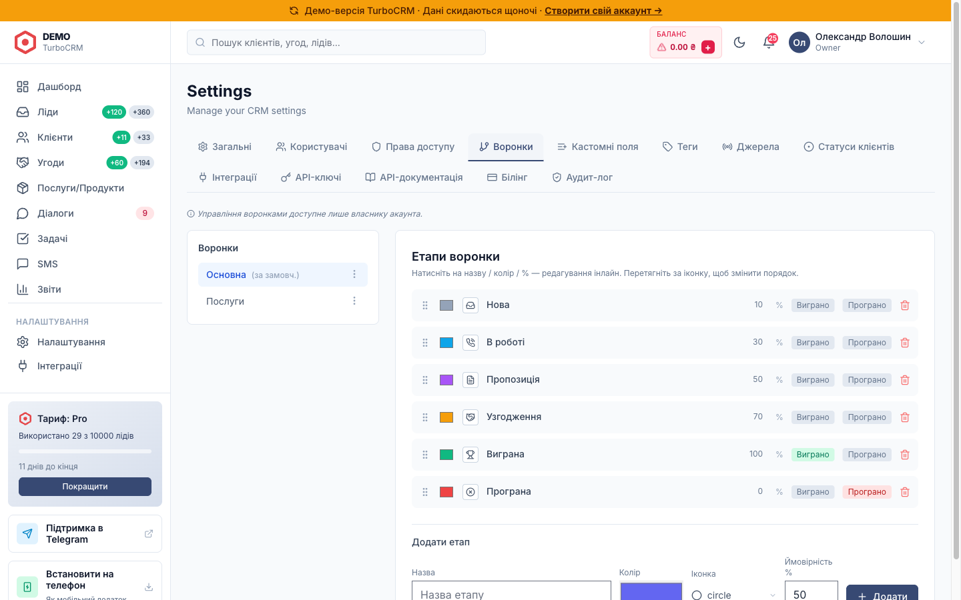Toggle Програно flag on Програна stage
This screenshot has height=600, width=961.
click(x=867, y=492)
